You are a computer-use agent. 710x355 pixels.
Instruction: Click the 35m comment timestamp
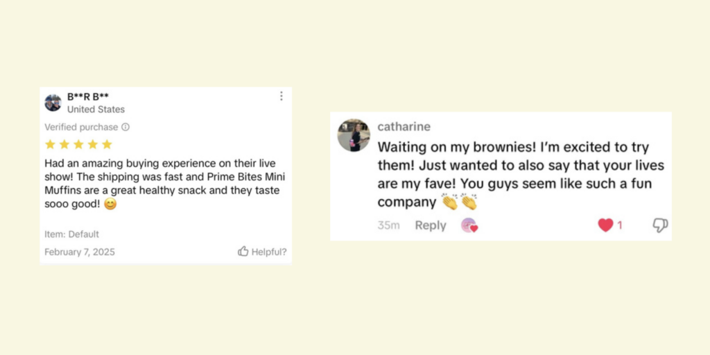coord(388,225)
